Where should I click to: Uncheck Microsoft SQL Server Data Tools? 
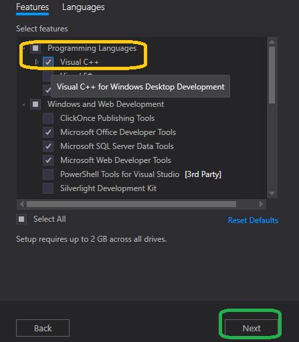[x=48, y=146]
